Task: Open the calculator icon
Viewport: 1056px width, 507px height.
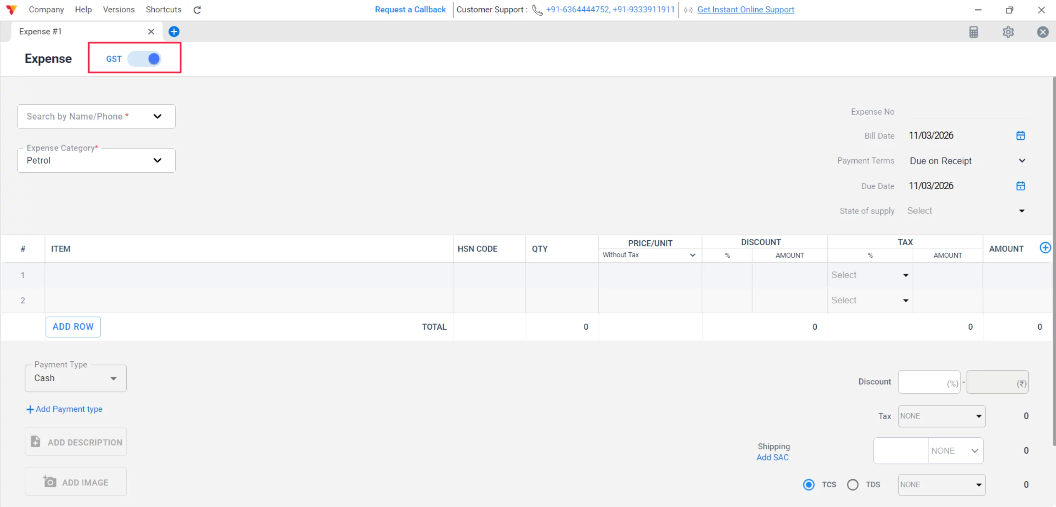Action: point(973,32)
